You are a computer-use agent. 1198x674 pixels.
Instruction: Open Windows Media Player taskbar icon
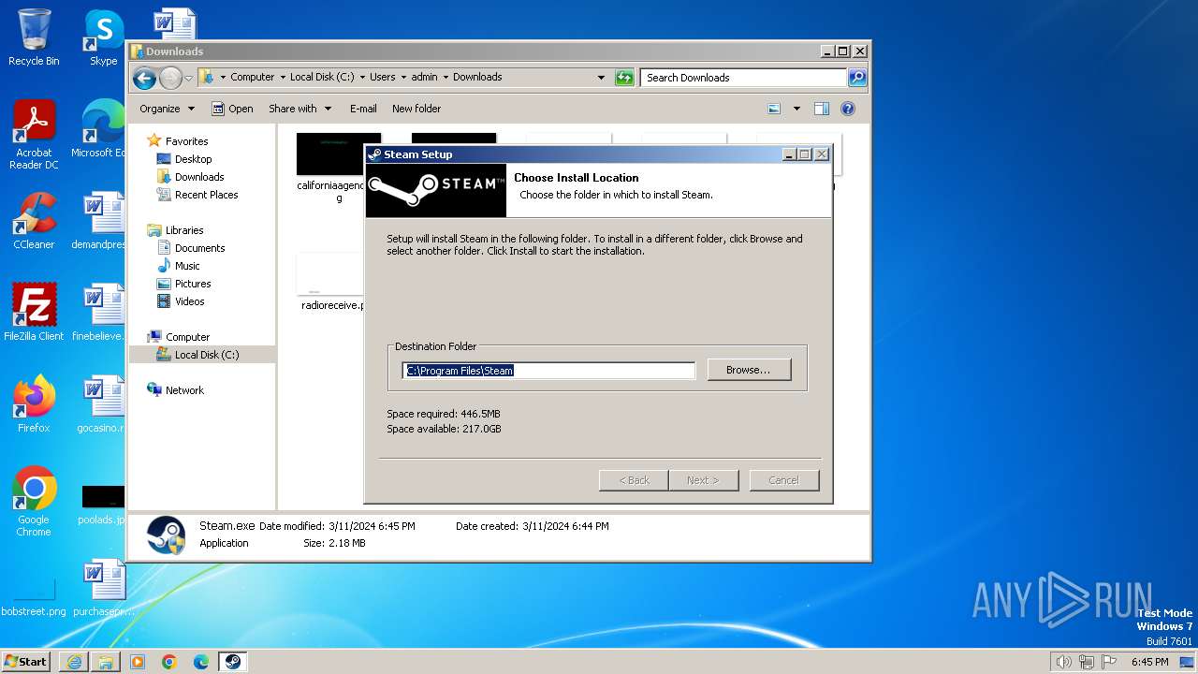pos(138,662)
